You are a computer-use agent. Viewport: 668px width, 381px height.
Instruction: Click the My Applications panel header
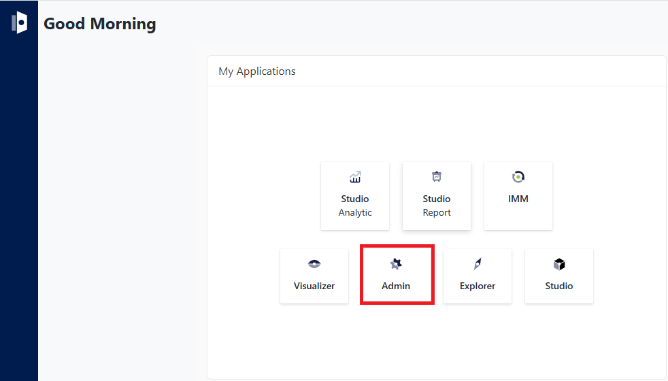click(x=257, y=71)
